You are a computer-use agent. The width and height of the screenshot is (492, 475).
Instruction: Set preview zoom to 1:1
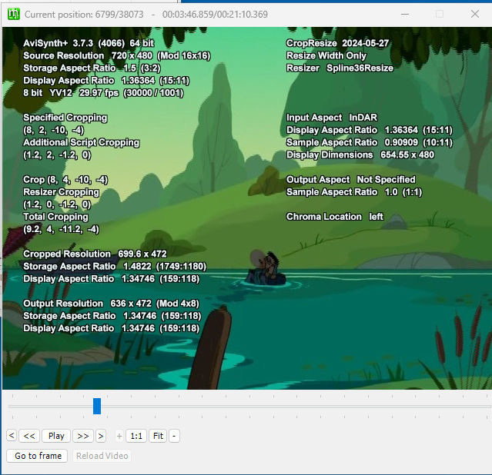tap(136, 436)
